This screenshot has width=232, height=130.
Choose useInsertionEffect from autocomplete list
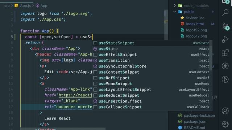coord(151,101)
